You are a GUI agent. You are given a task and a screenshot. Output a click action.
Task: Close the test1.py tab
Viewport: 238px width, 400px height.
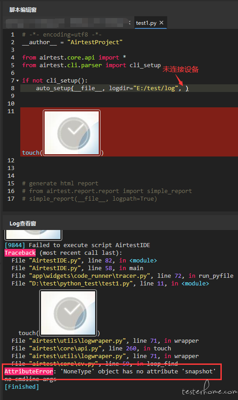point(161,23)
